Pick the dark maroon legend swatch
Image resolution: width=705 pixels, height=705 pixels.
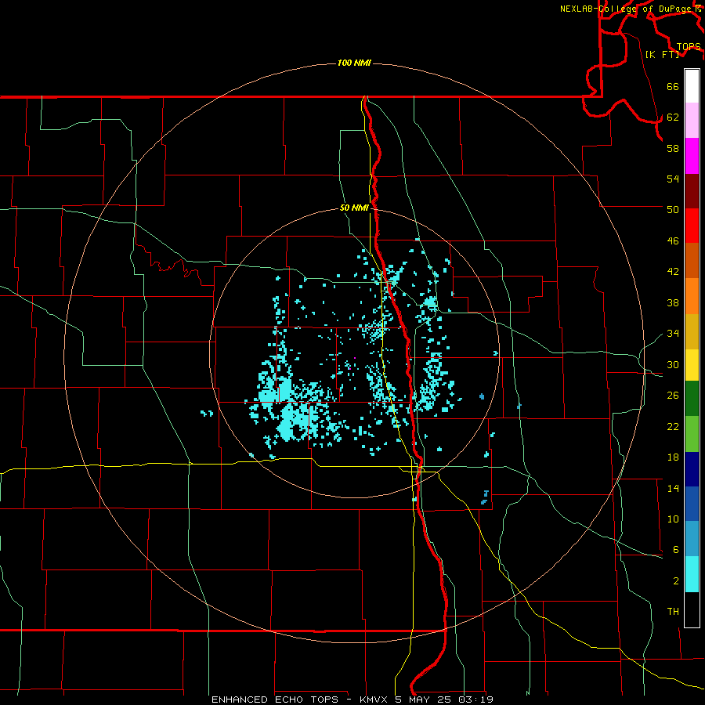[692, 190]
